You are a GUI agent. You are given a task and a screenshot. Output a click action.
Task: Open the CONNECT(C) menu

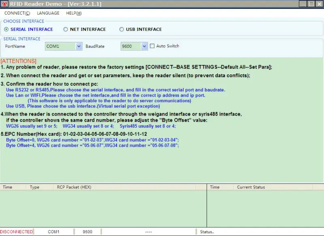pos(17,13)
